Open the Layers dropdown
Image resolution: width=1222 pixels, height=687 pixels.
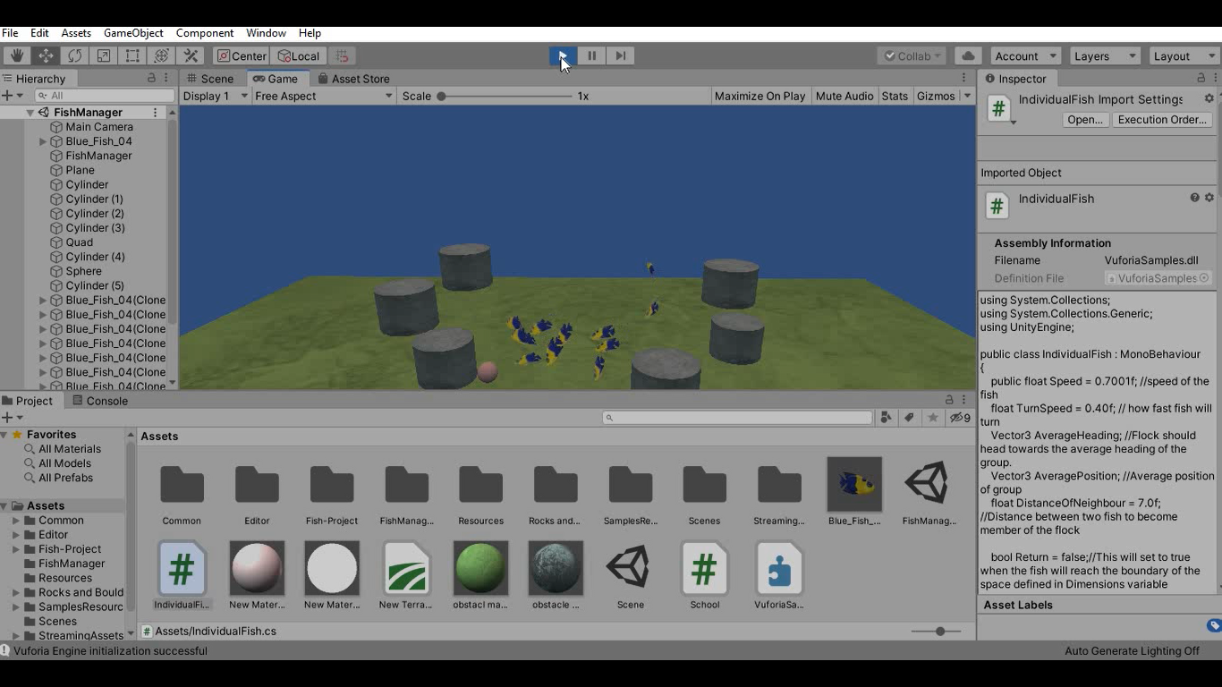coord(1104,55)
